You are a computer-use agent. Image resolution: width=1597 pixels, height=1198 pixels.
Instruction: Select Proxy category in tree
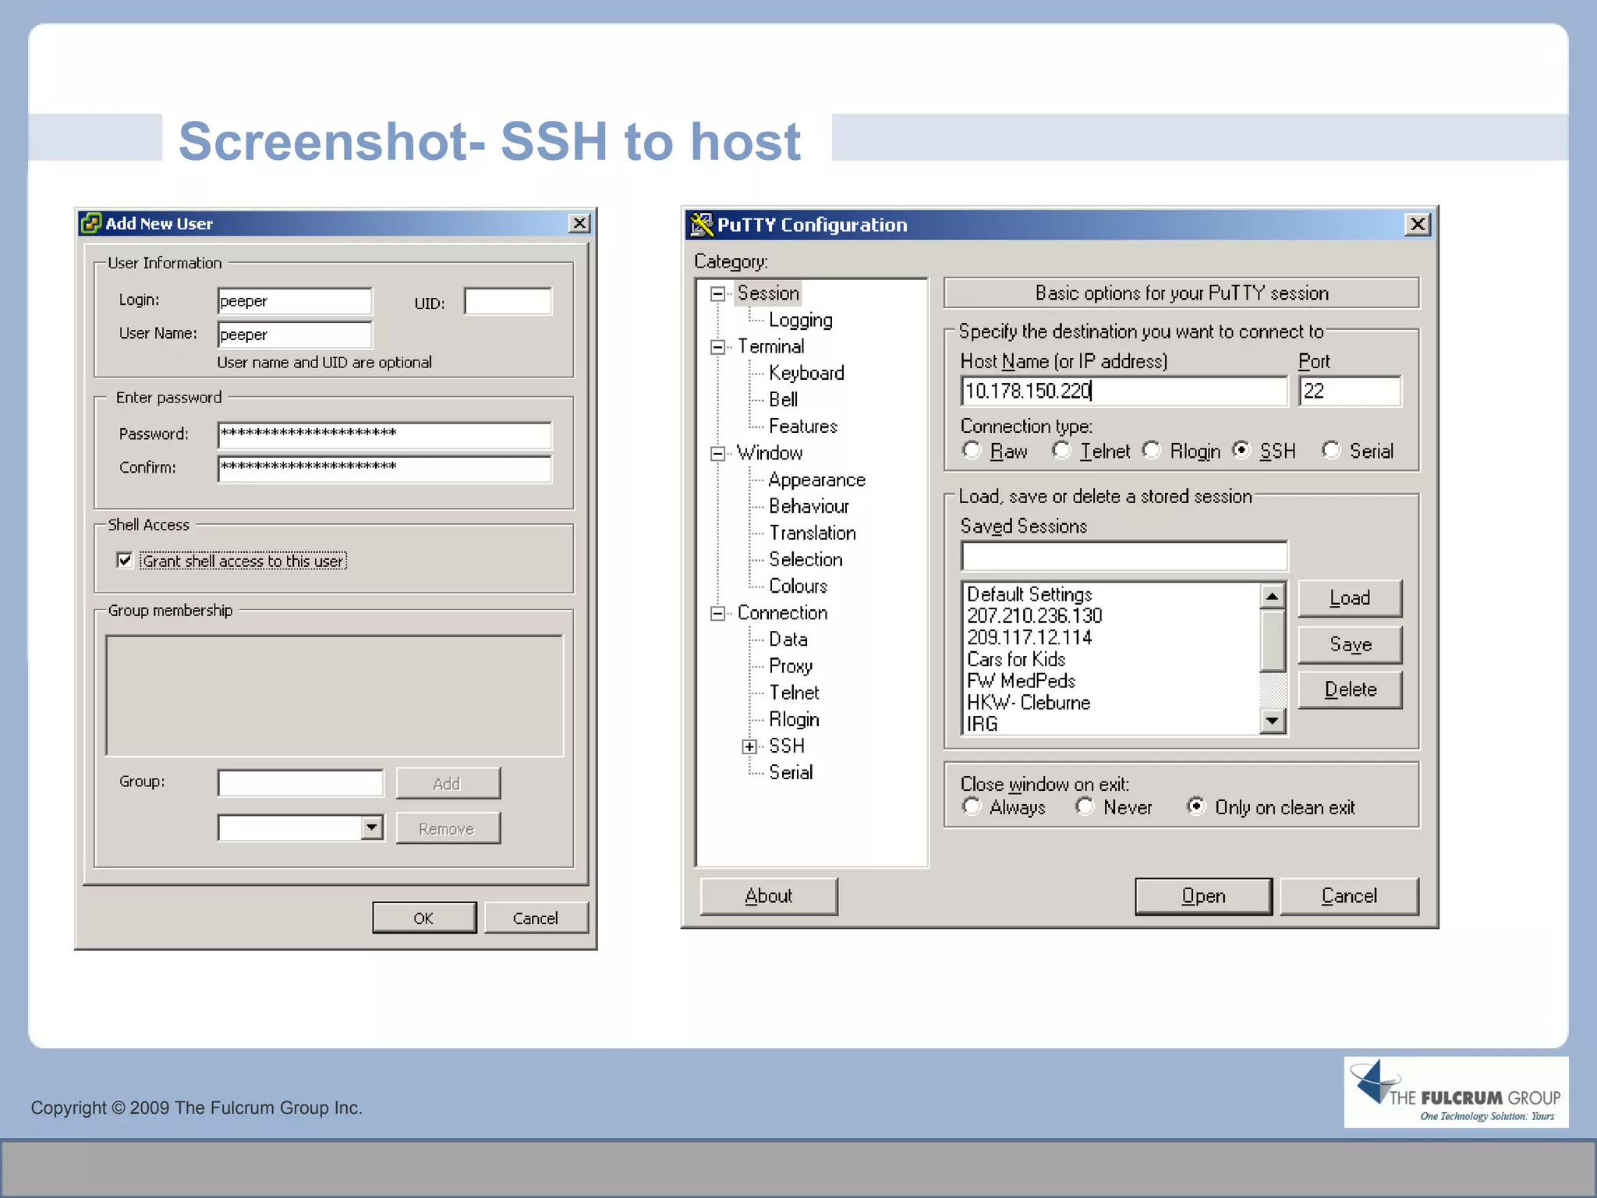click(791, 666)
